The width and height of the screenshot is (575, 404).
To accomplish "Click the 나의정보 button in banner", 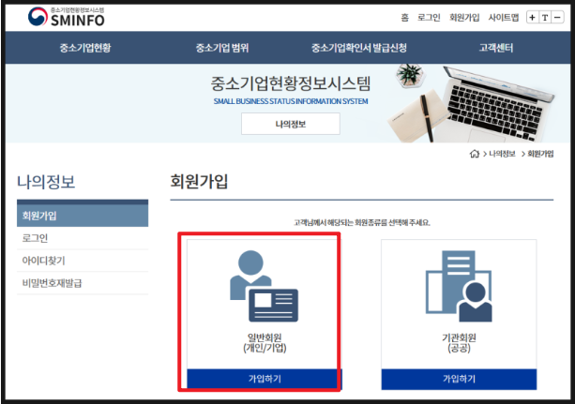I will 291,124.
